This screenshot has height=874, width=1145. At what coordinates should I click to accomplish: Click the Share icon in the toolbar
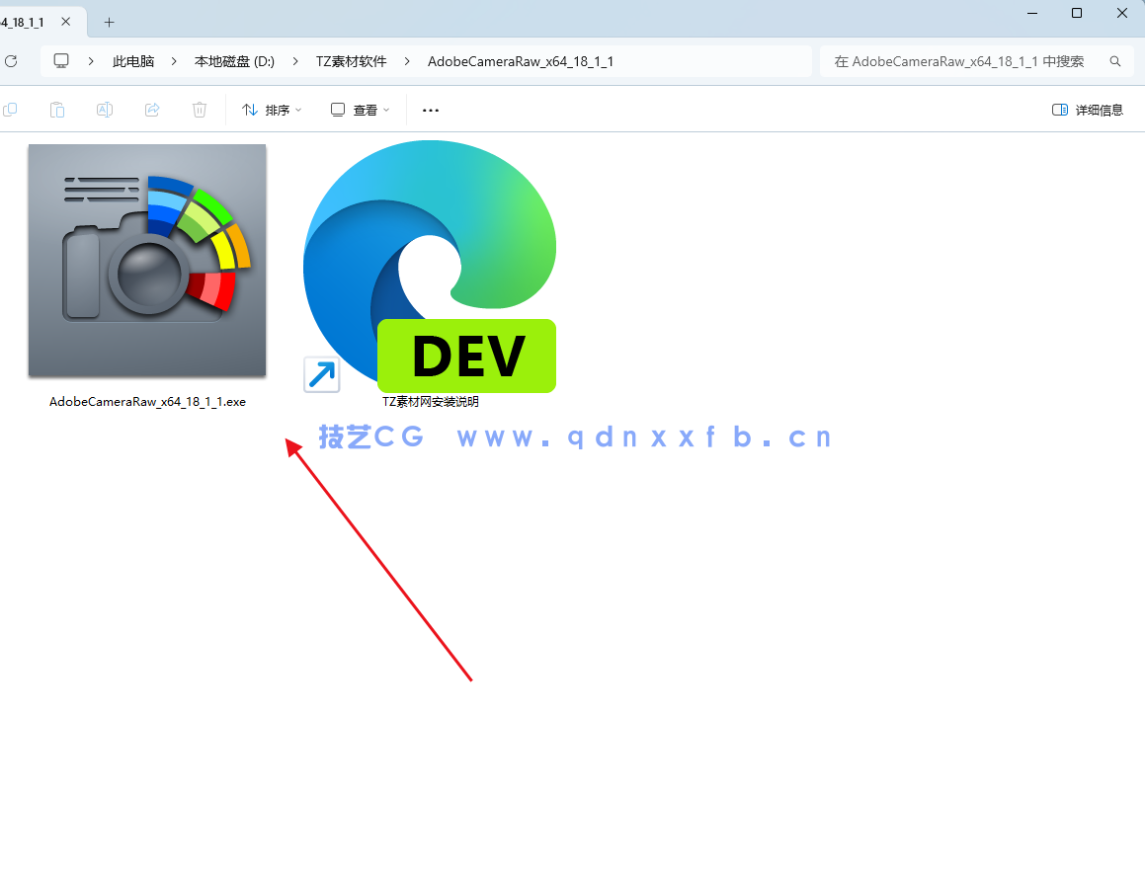click(152, 110)
